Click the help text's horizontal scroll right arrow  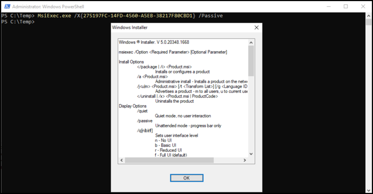pyautogui.click(x=244, y=160)
